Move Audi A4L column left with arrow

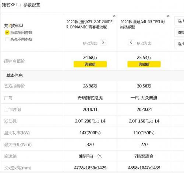click(131, 42)
